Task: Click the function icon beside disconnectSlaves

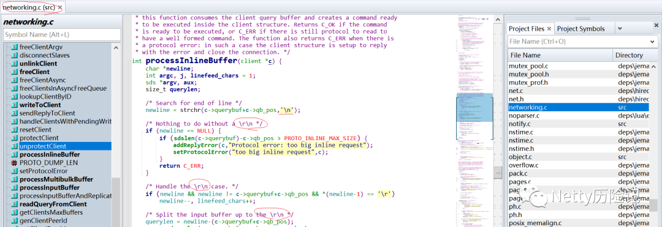Action: click(x=14, y=55)
